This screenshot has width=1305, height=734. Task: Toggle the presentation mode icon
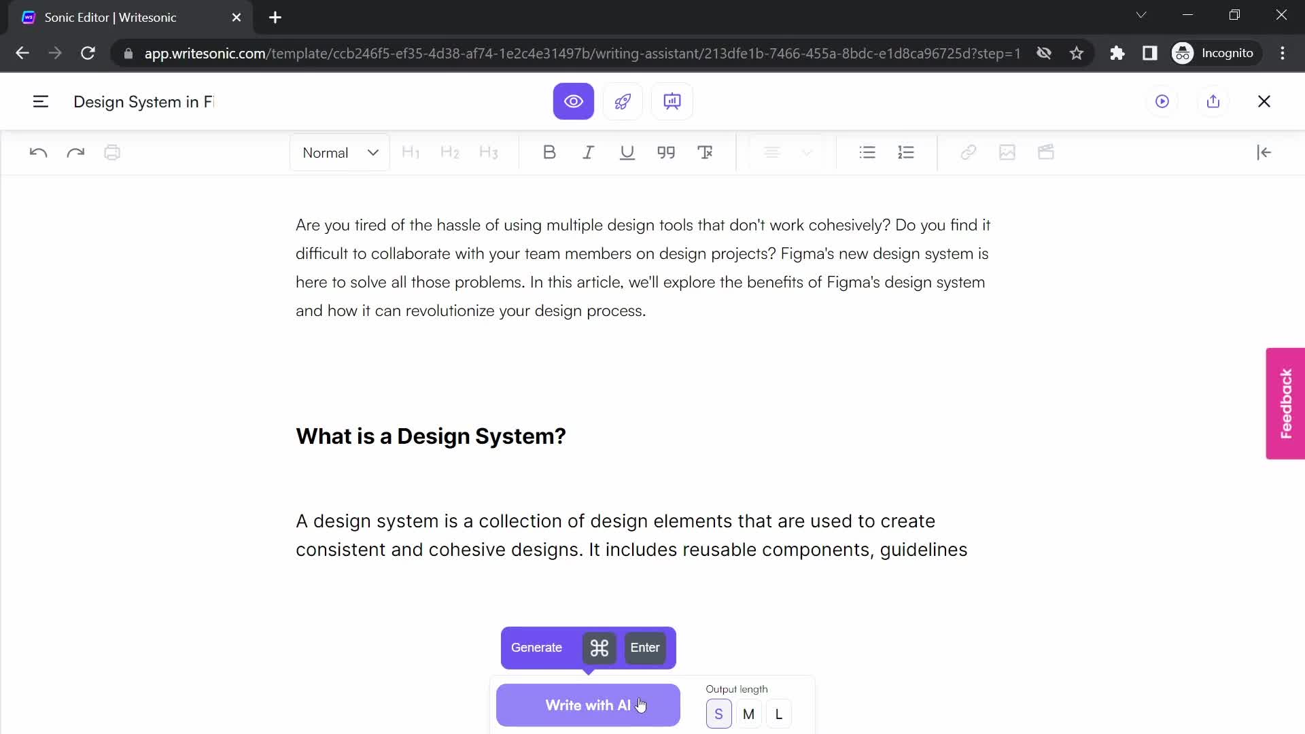[672, 101]
